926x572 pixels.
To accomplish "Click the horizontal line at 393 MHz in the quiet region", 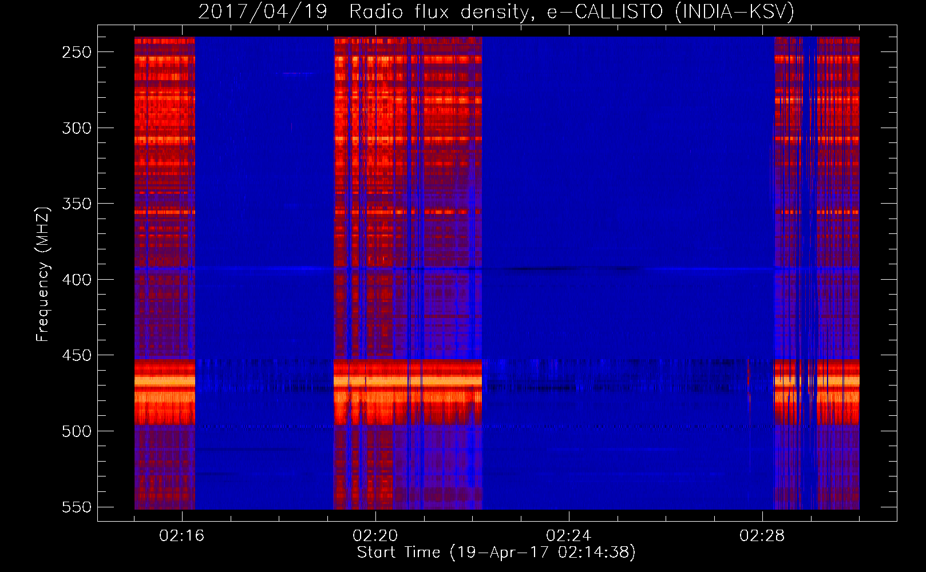I will click(x=628, y=268).
